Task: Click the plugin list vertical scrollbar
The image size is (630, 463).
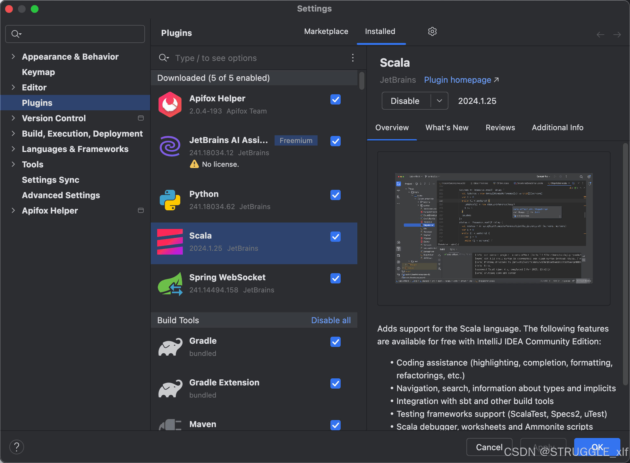Action: pyautogui.click(x=362, y=81)
